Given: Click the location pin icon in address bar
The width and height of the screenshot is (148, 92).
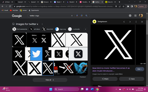Looking at the screenshot, I should 116,6.
